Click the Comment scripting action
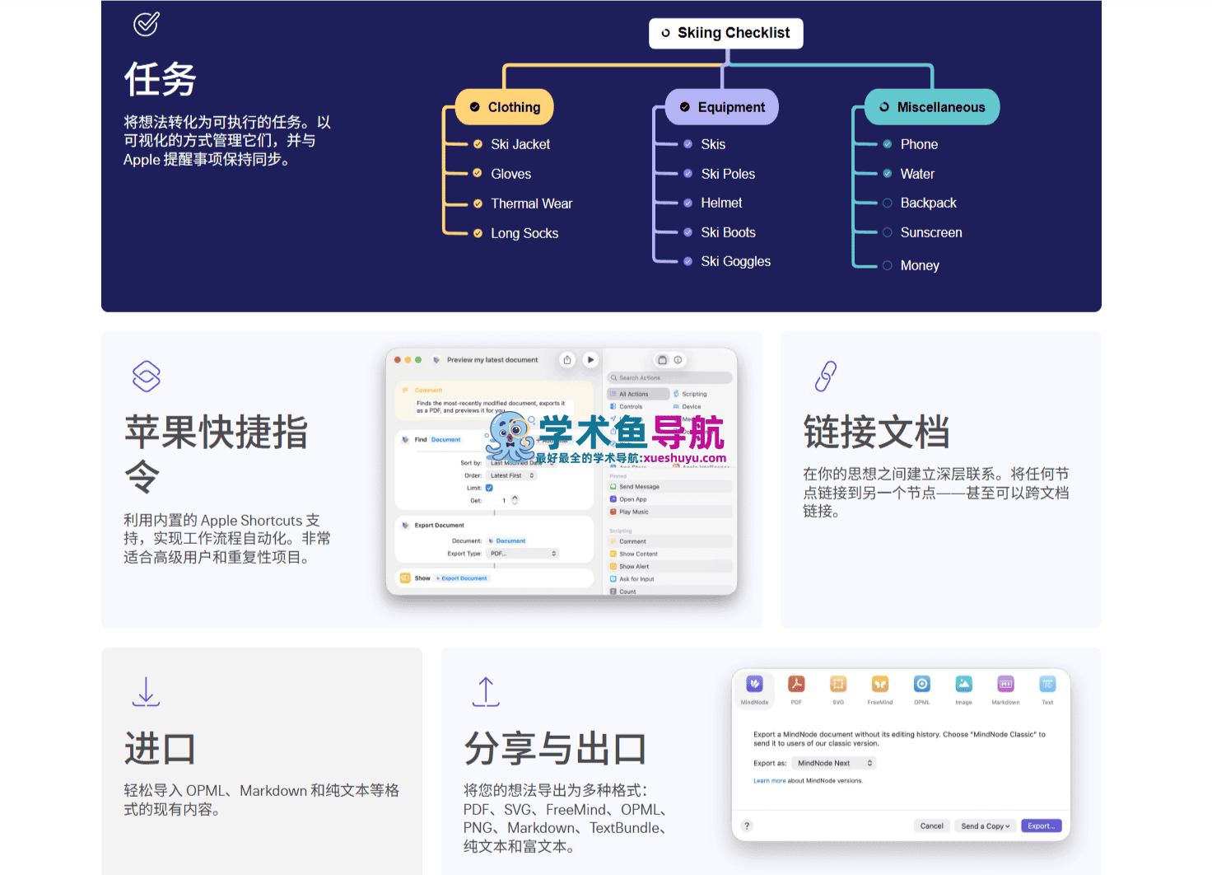 pyautogui.click(x=670, y=541)
